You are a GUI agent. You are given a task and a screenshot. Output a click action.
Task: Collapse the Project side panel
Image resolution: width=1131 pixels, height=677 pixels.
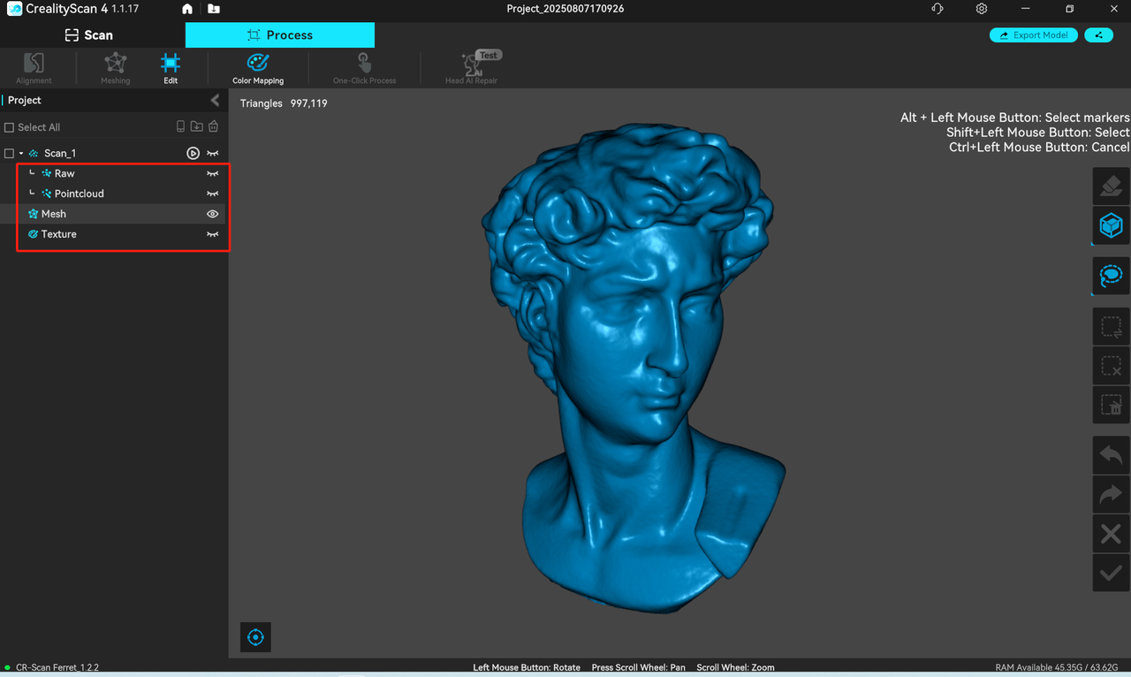point(215,101)
